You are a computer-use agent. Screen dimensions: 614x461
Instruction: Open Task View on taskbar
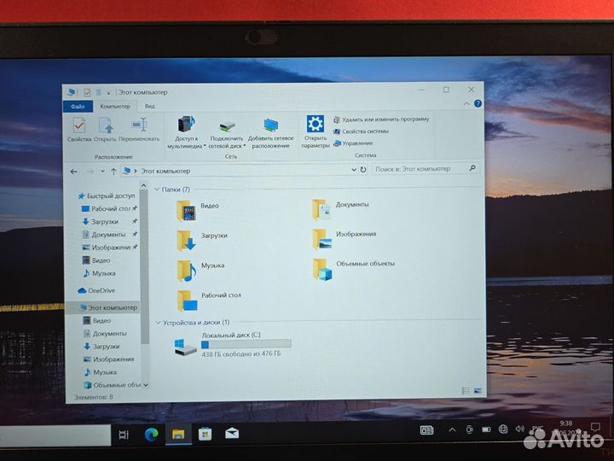click(x=124, y=435)
